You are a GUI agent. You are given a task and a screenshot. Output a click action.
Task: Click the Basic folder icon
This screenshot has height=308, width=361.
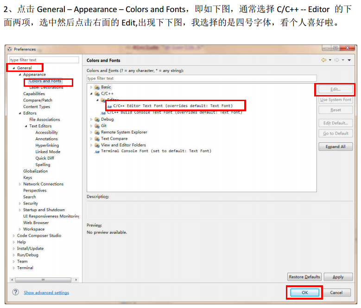[x=97, y=87]
